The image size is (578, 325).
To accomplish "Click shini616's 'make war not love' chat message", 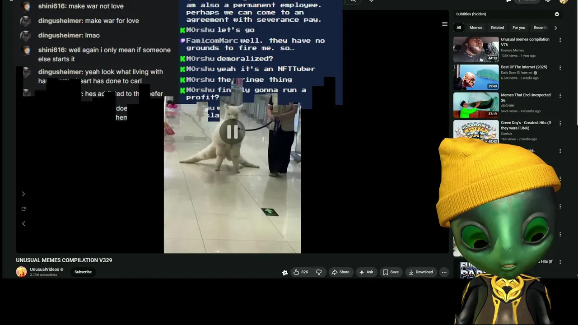I will tap(81, 6).
